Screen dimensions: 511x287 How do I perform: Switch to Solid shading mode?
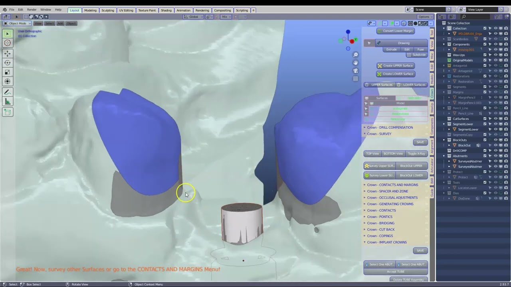click(415, 23)
